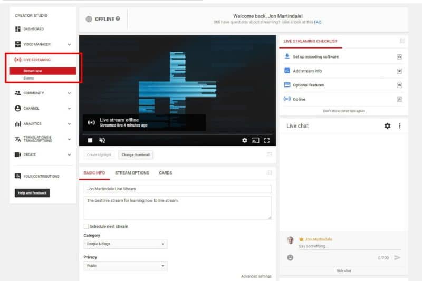This screenshot has width=422, height=281.
Task: Click the Live Streaming broadcast icon
Action: (18, 60)
